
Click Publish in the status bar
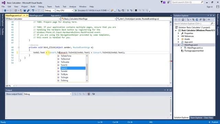(213, 122)
